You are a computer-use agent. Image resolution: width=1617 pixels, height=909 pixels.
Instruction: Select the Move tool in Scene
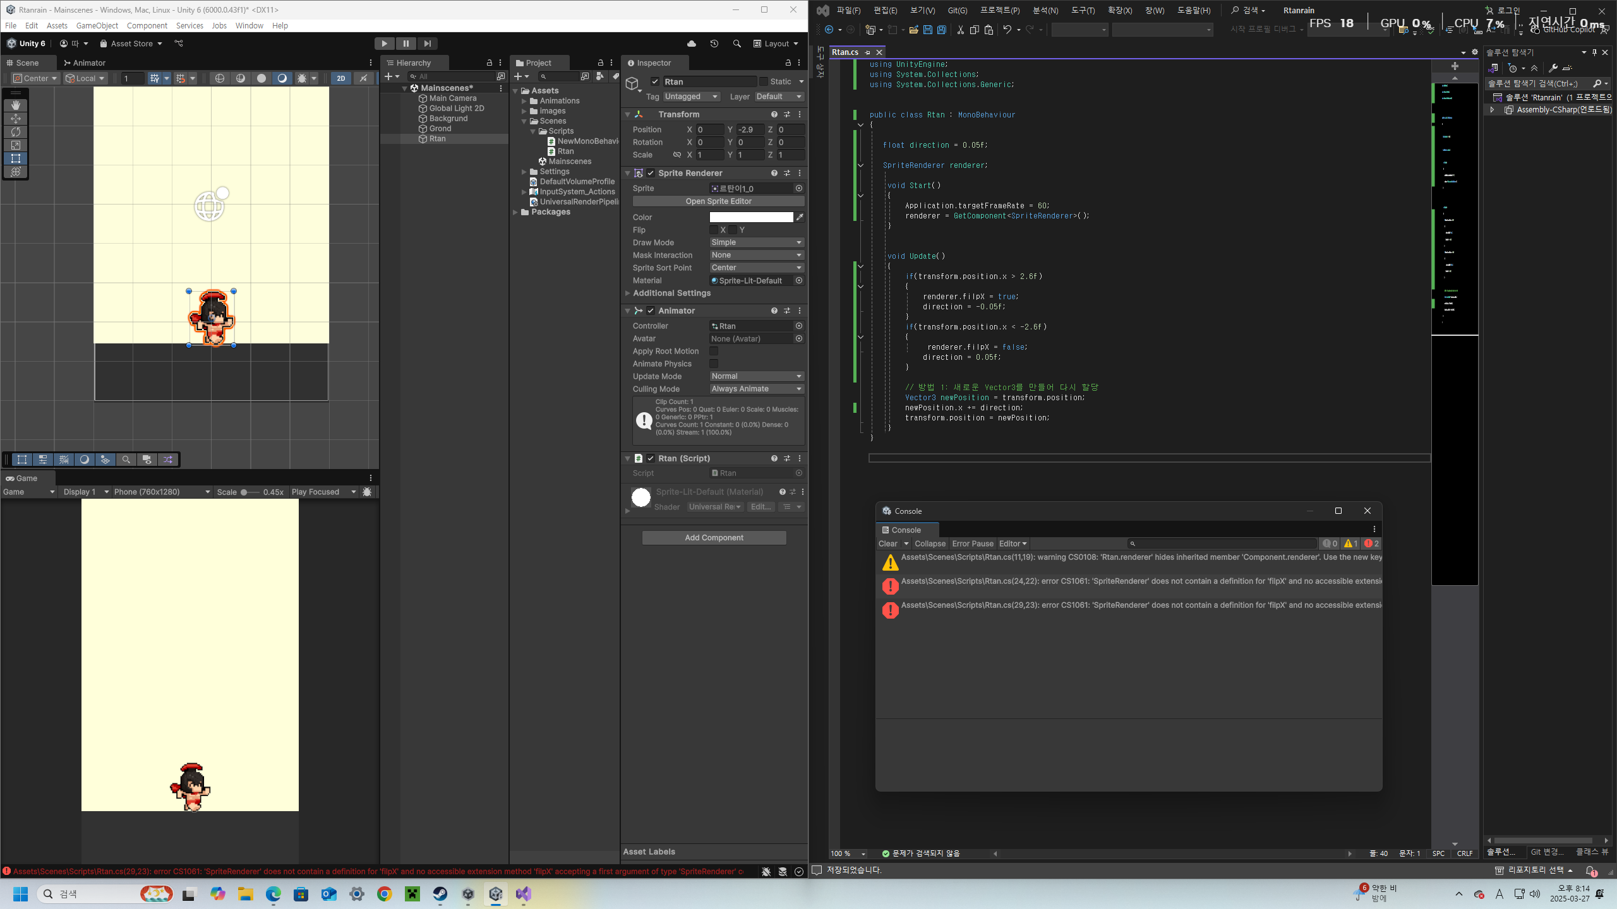pyautogui.click(x=16, y=119)
